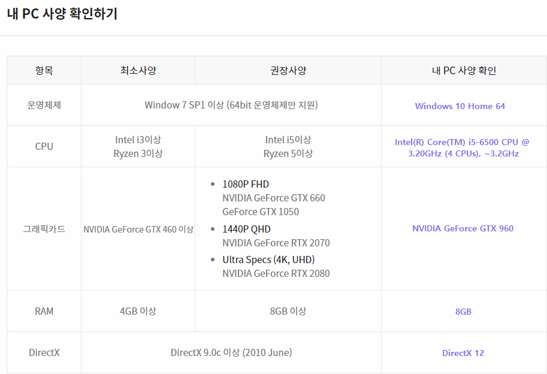Image resolution: width=547 pixels, height=374 pixels.
Task: Click the 1080P FHD bullet item
Action: point(245,184)
